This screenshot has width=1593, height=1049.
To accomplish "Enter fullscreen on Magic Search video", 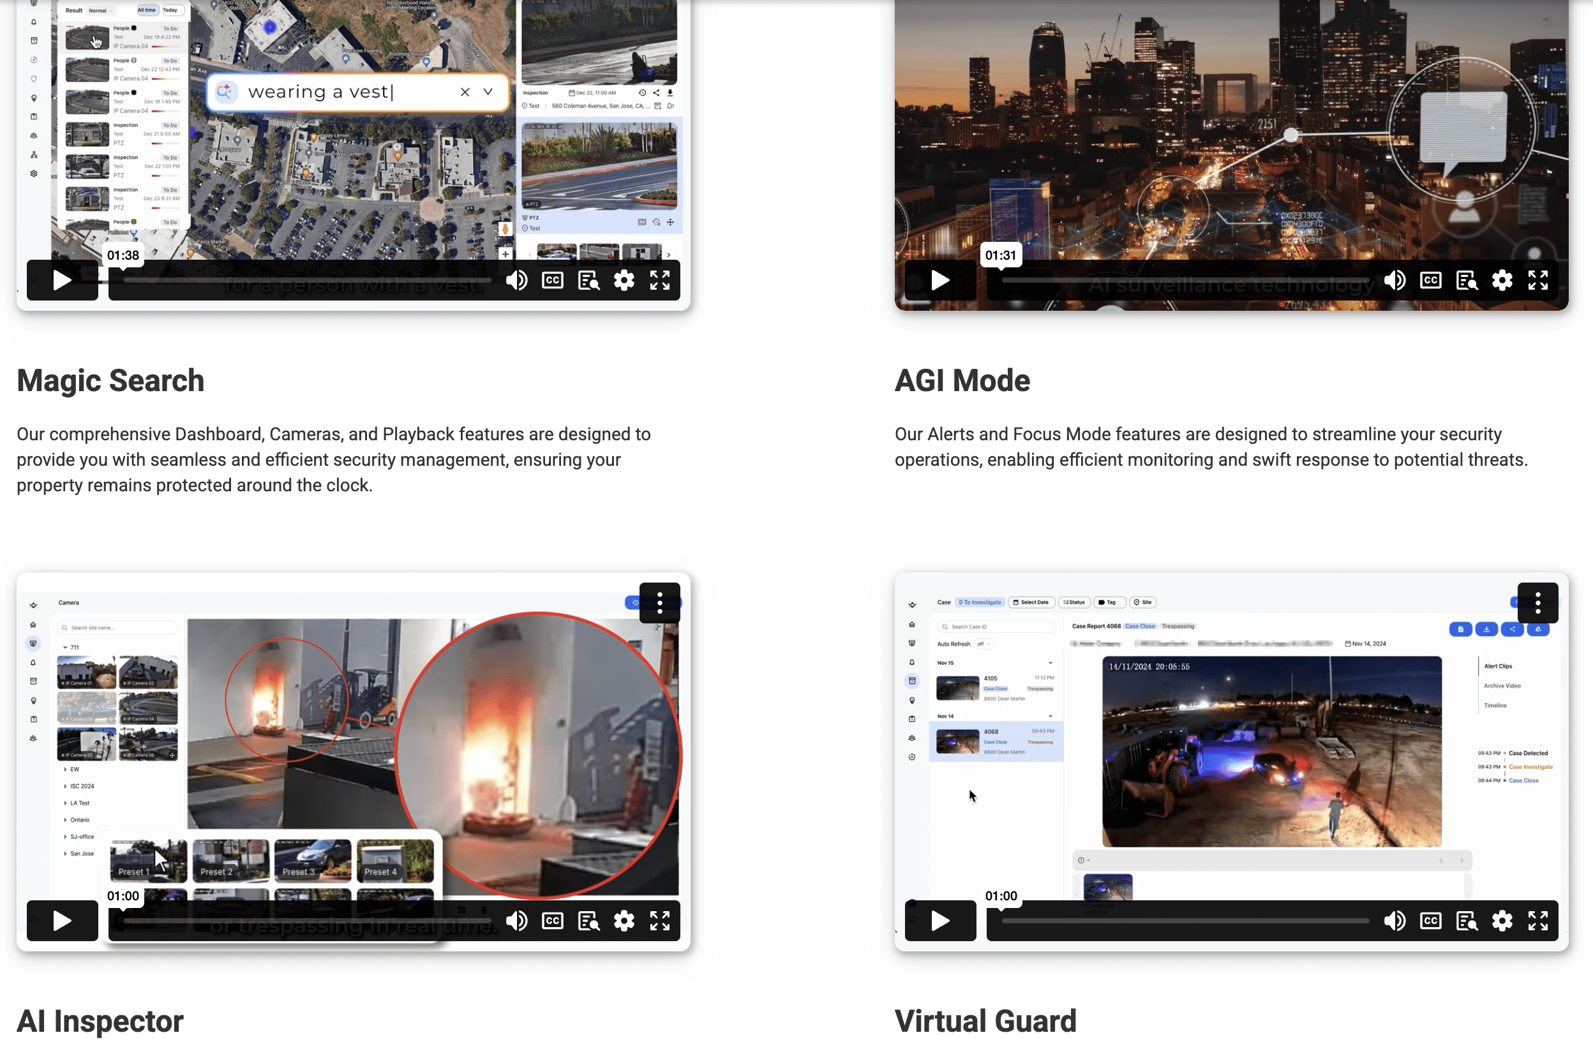I will (x=659, y=280).
